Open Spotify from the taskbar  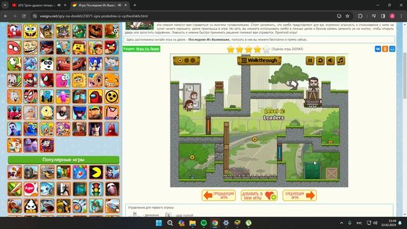tap(203, 223)
